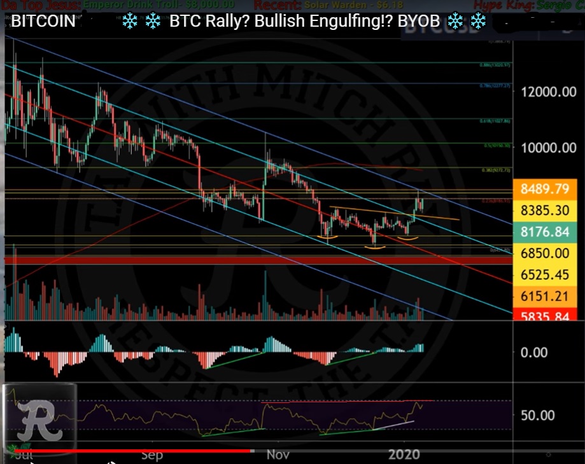Image resolution: width=585 pixels, height=464 pixels.
Task: Click the video title BTC Rally? Bullish Engulfing
Action: point(304,21)
